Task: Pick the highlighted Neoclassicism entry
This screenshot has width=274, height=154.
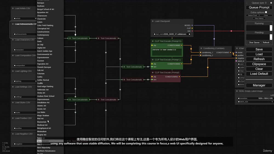Action: pyautogui.click(x=50, y=141)
